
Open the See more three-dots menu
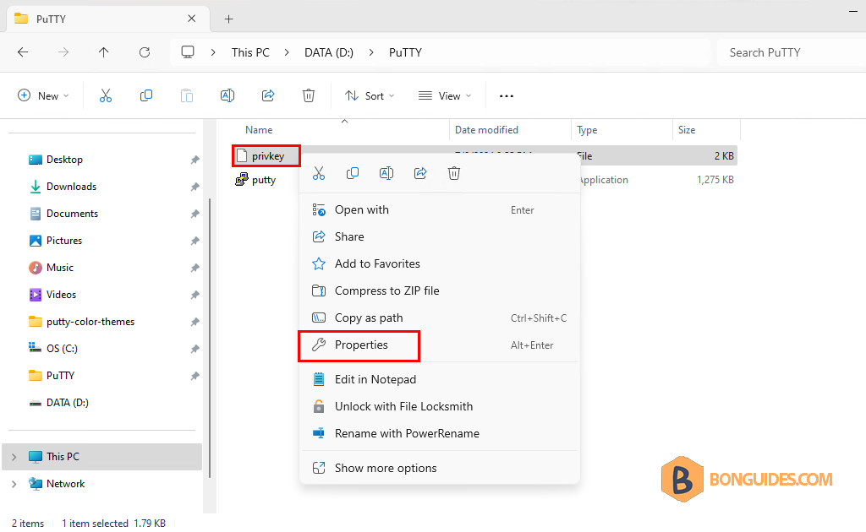tap(507, 96)
